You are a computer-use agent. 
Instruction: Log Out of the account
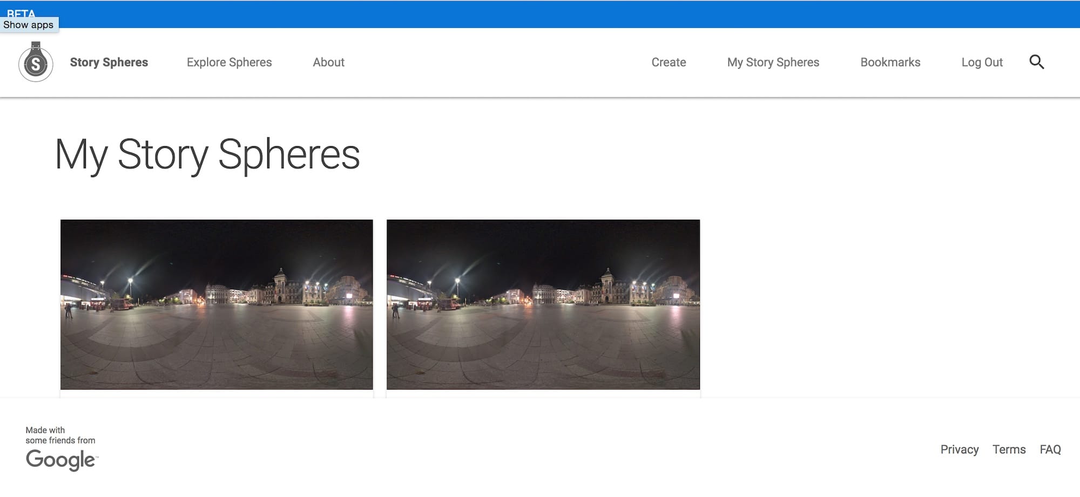pos(982,63)
